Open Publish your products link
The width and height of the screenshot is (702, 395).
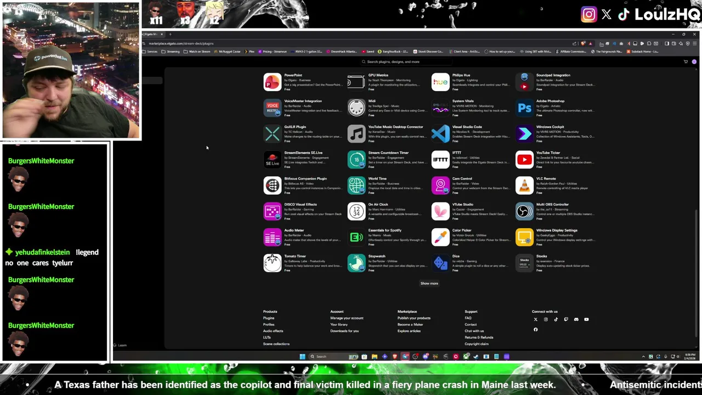point(414,318)
